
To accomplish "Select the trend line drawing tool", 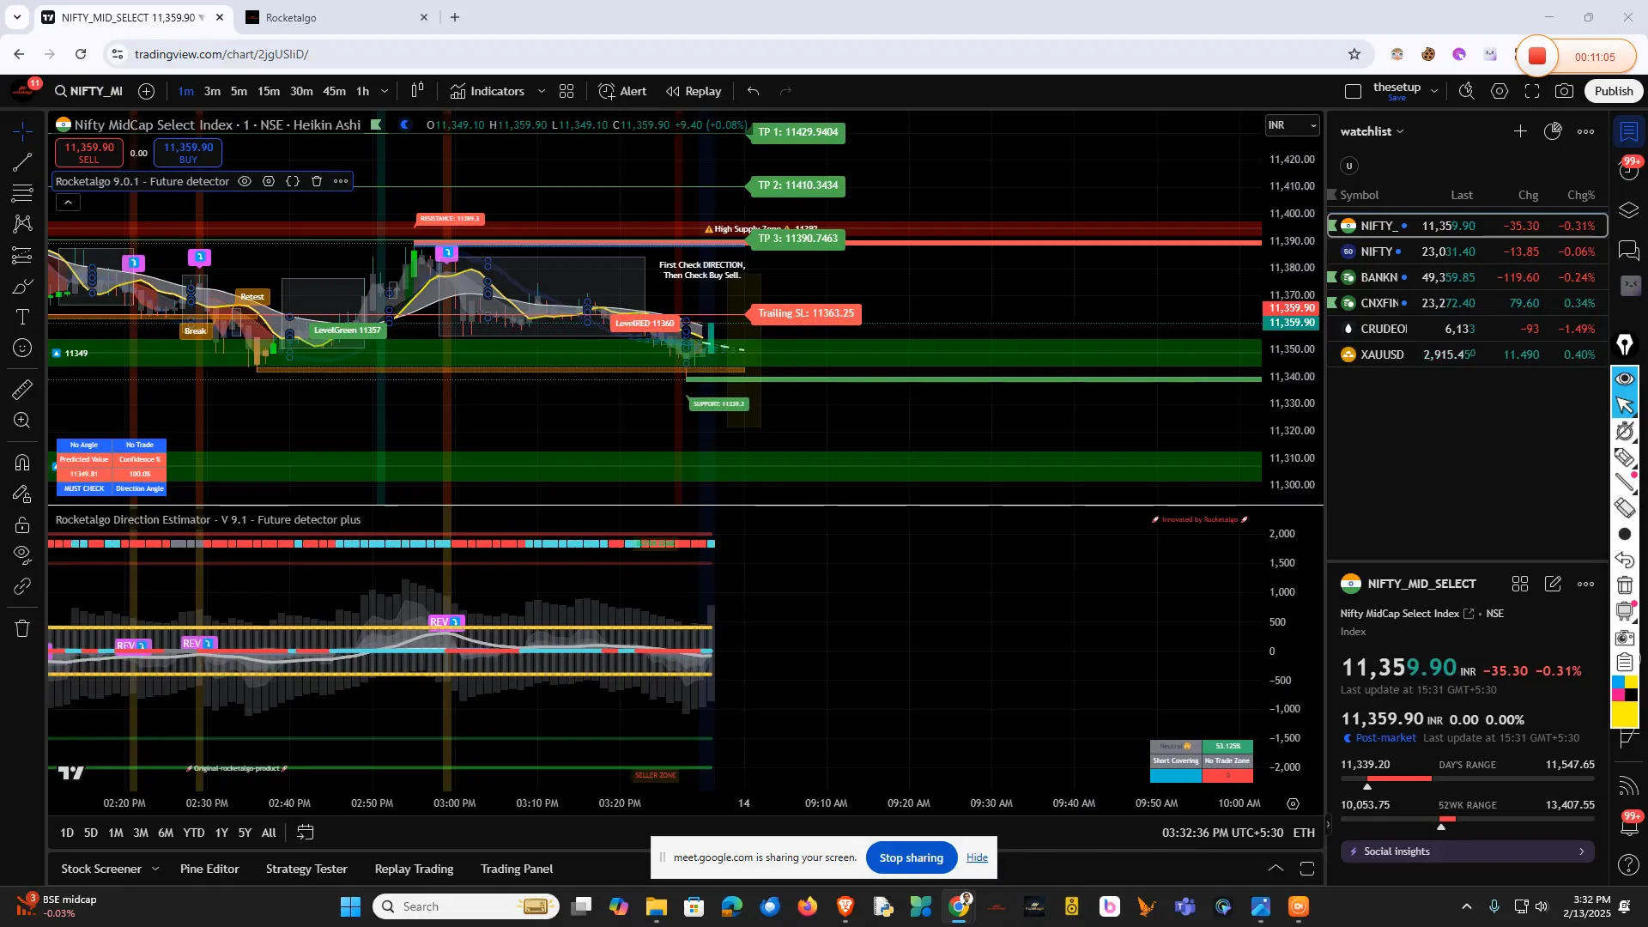I will 22,162.
